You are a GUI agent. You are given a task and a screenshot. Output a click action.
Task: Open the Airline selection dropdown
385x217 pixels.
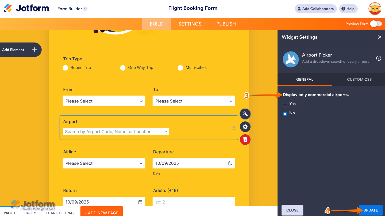click(x=104, y=163)
